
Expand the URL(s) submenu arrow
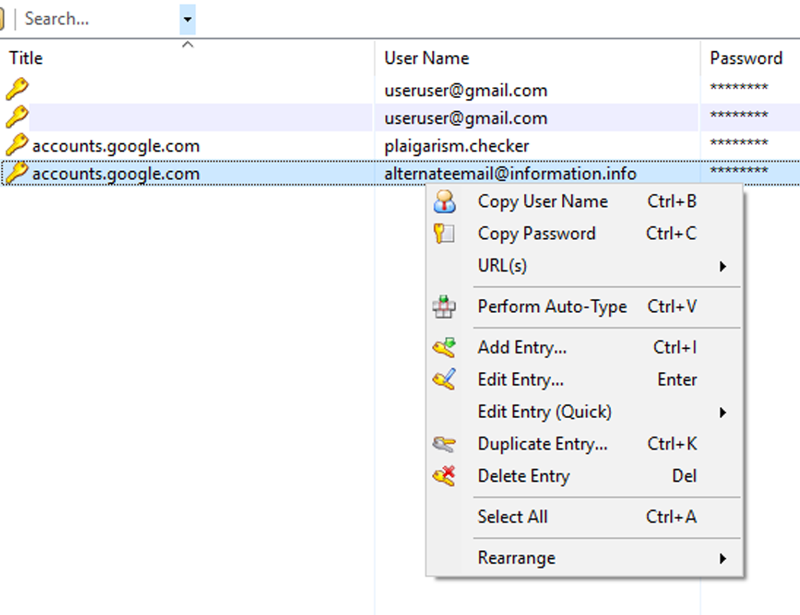coord(723,266)
